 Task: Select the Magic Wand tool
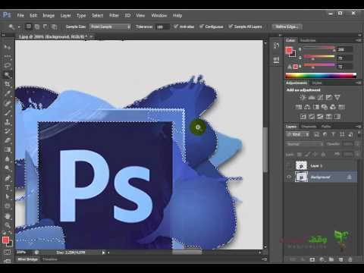point(7,75)
